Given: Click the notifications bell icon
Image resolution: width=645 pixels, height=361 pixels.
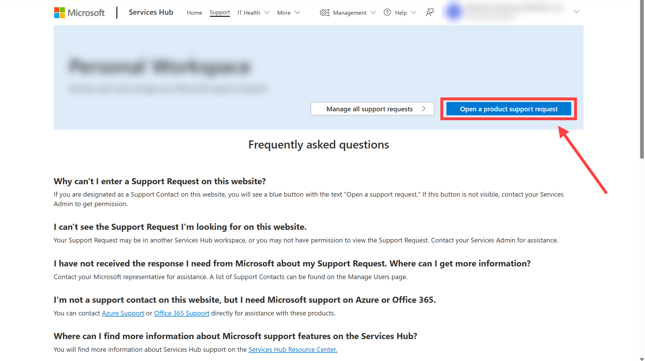Looking at the screenshot, I should pyautogui.click(x=429, y=12).
